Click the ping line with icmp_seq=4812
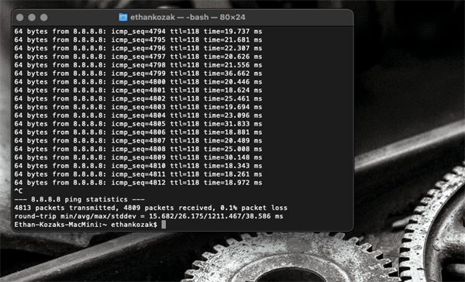This screenshot has width=465, height=282. pyautogui.click(x=138, y=183)
